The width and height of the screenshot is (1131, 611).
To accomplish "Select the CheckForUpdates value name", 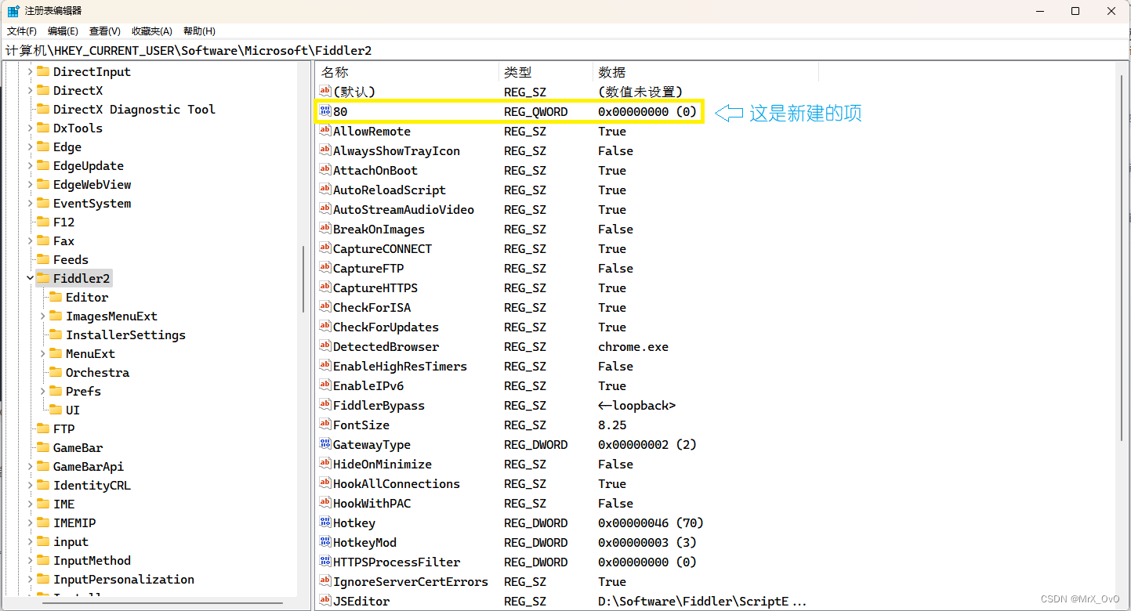I will point(386,327).
